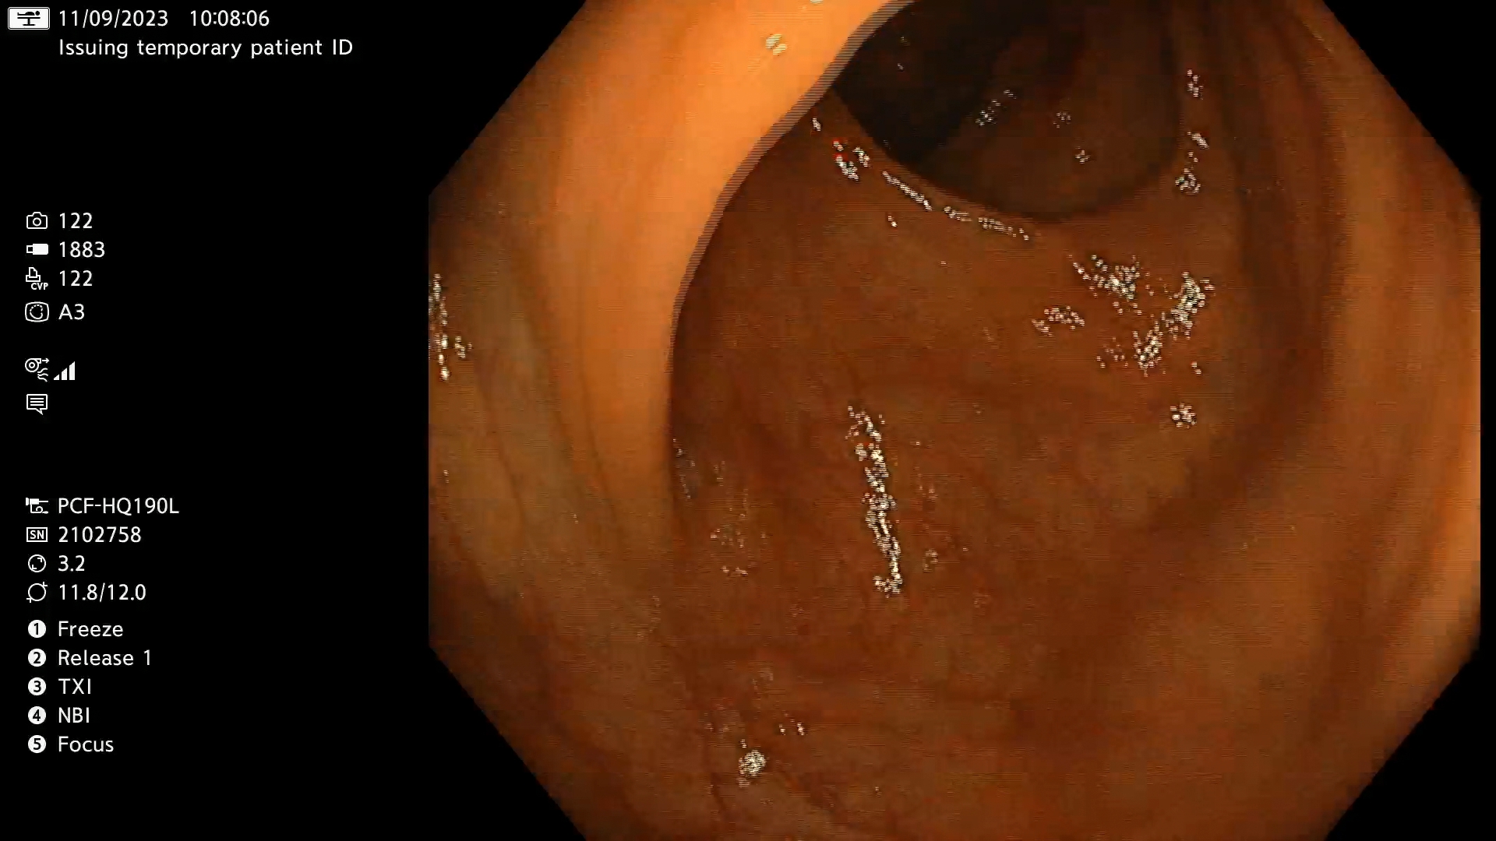This screenshot has height=841, width=1496.
Task: Click the storage device icon next to 1883
Action: click(37, 250)
